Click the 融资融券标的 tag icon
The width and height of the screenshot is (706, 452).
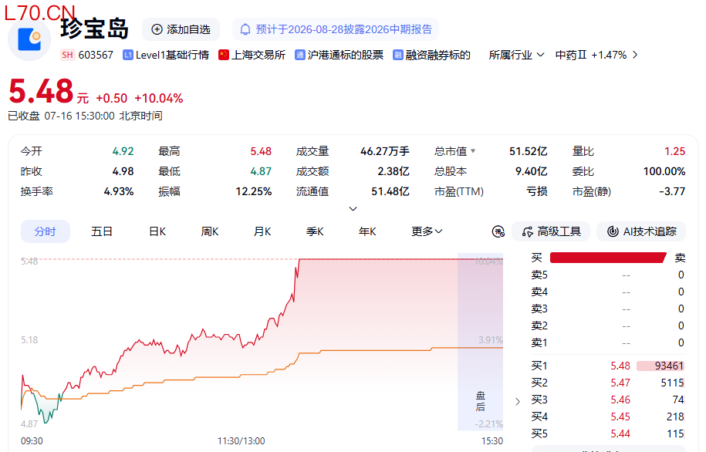[397, 55]
